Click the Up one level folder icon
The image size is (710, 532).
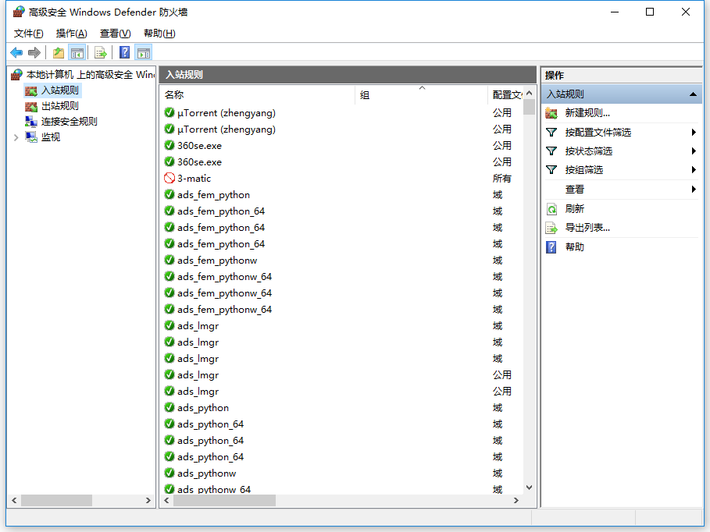tap(59, 53)
